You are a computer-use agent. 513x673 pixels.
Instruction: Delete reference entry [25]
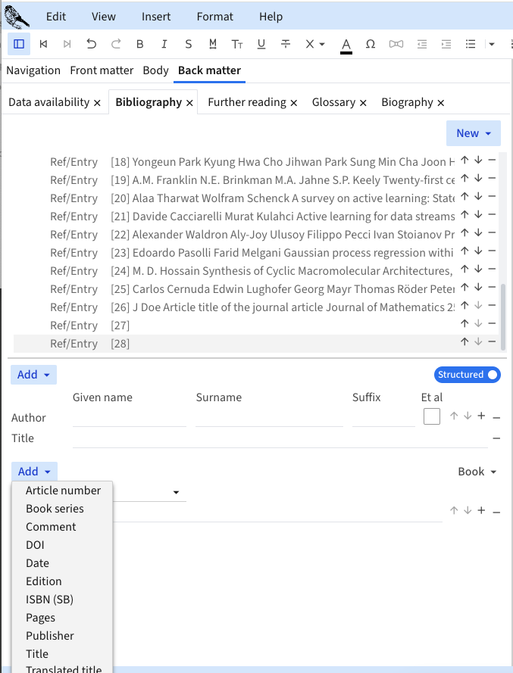point(492,288)
